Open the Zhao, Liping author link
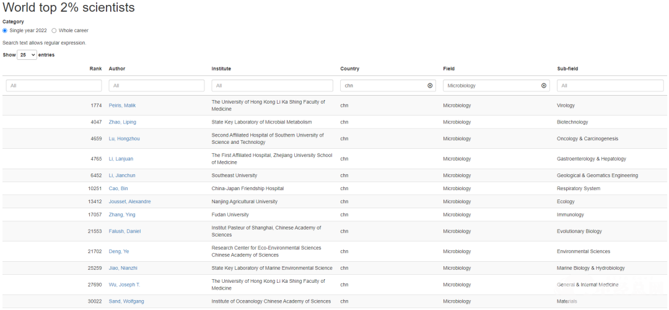669x310 pixels. click(x=123, y=122)
